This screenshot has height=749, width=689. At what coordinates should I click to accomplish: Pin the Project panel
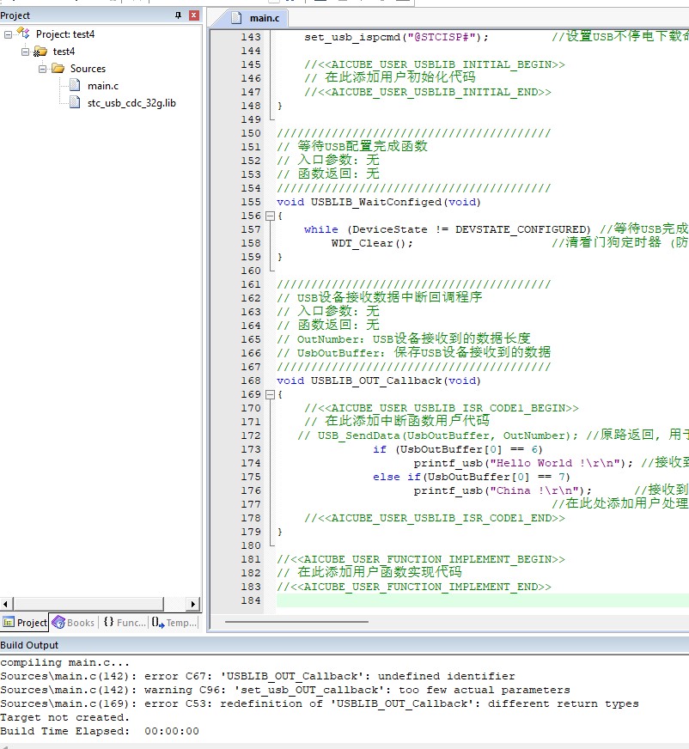pos(178,15)
